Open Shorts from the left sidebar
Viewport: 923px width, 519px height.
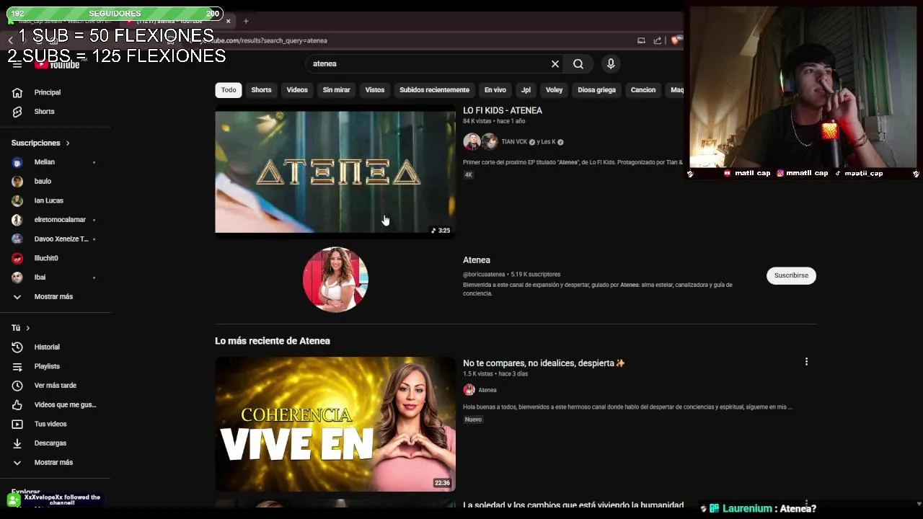(44, 112)
